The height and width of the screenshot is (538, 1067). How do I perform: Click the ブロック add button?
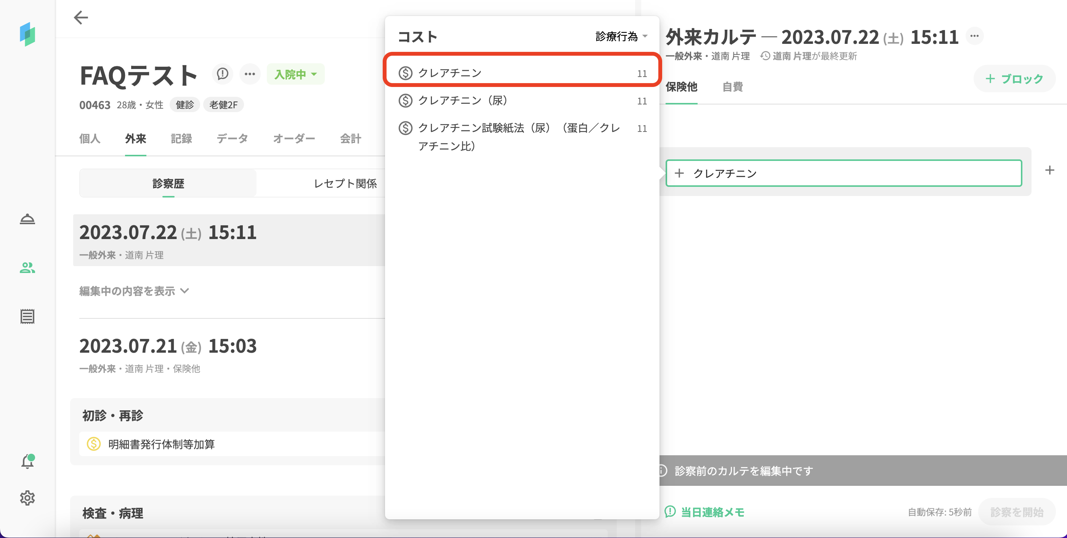click(x=1014, y=79)
